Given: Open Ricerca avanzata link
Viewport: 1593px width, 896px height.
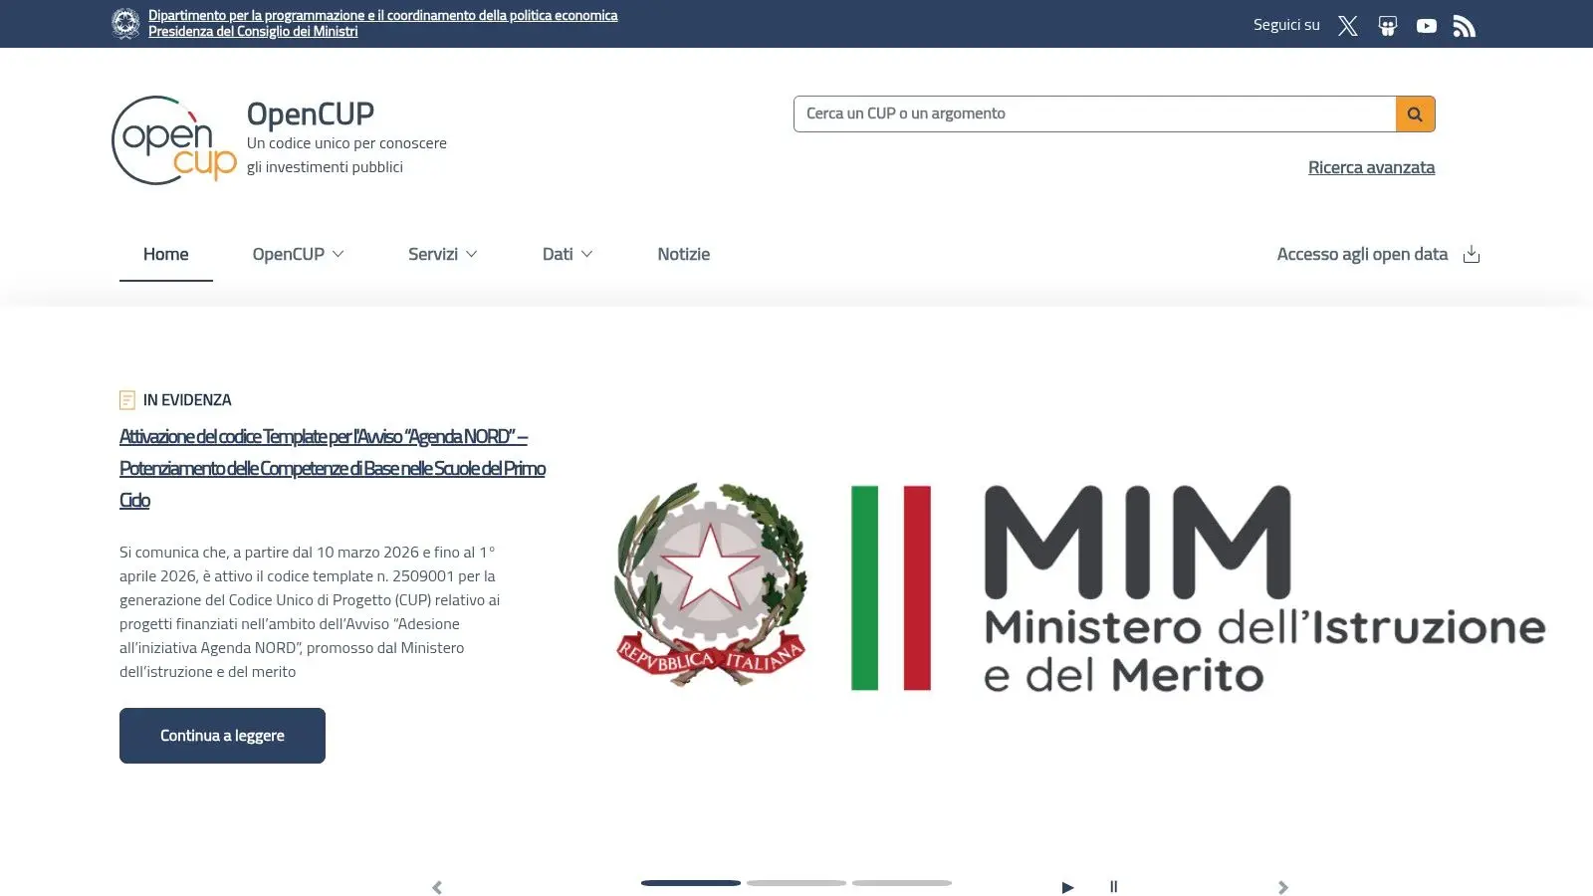Looking at the screenshot, I should coord(1371,166).
